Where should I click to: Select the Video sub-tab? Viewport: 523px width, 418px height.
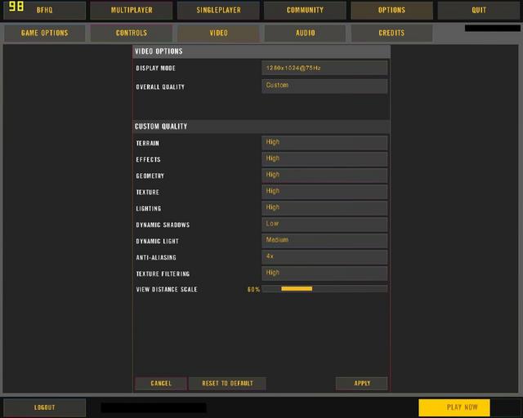(218, 33)
